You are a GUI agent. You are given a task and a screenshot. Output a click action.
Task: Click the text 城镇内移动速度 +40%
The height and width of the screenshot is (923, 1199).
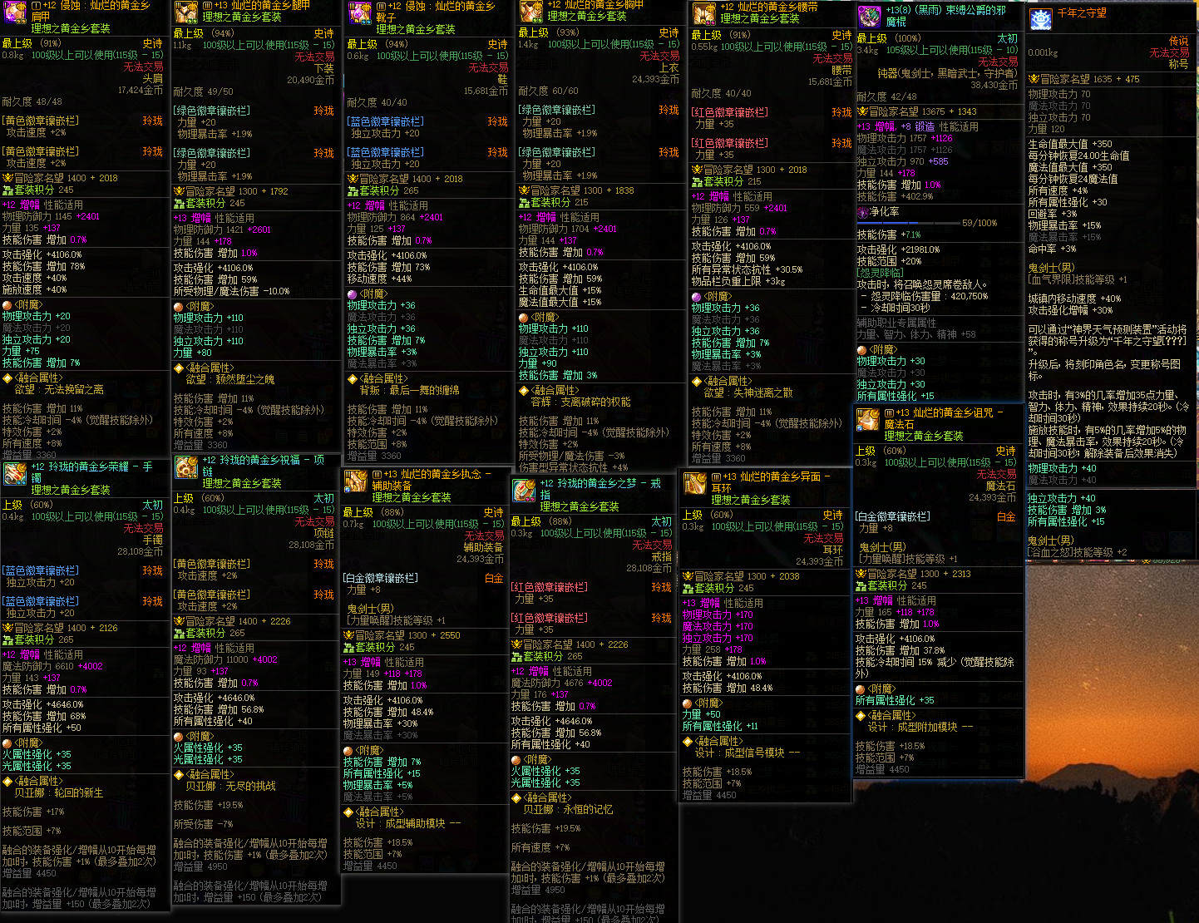(1074, 299)
